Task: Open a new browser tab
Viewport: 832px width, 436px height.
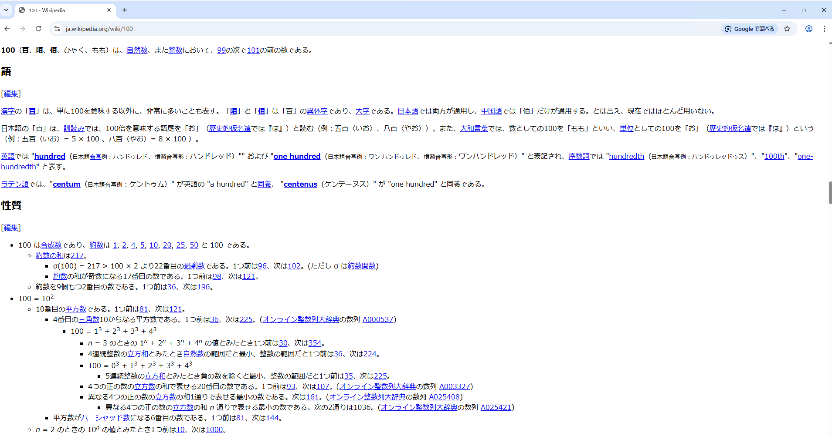Action: [x=125, y=10]
